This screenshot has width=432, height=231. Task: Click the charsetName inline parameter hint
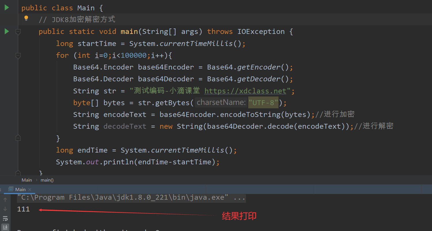[221, 102]
